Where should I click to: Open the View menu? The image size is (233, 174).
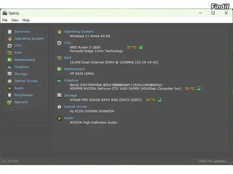point(15,20)
